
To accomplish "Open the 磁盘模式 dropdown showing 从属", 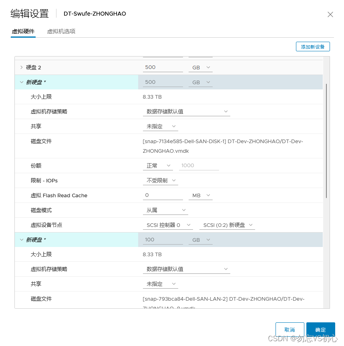I will [165, 210].
